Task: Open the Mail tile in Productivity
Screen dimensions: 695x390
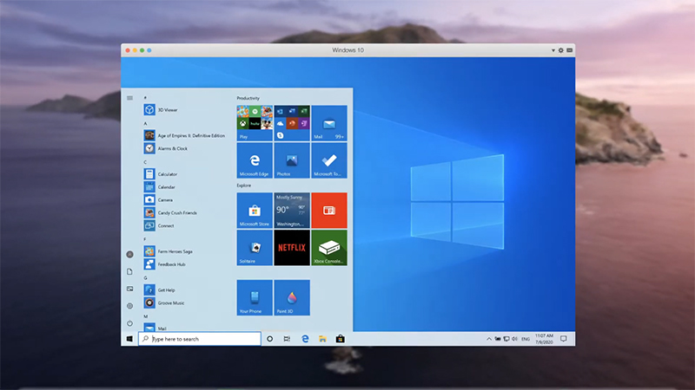Action: [329, 123]
